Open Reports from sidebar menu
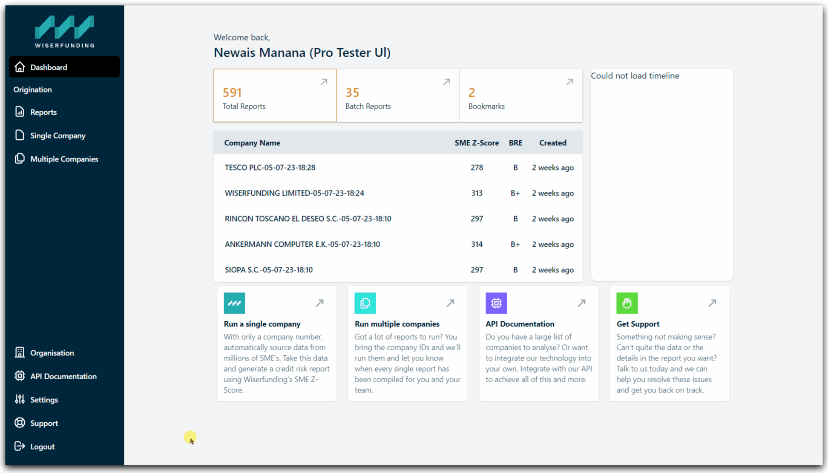Image resolution: width=828 pixels, height=473 pixels. coord(64,112)
